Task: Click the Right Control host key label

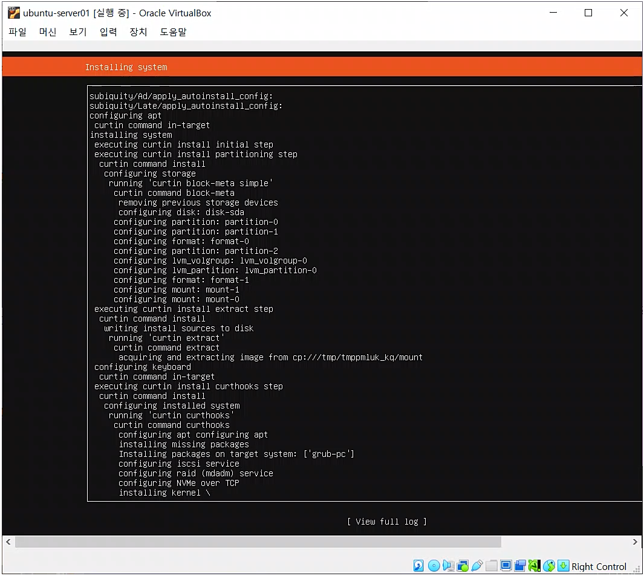Action: (599, 566)
